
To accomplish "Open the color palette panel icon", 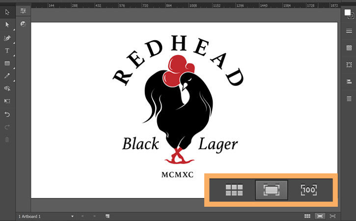I will [23, 24].
